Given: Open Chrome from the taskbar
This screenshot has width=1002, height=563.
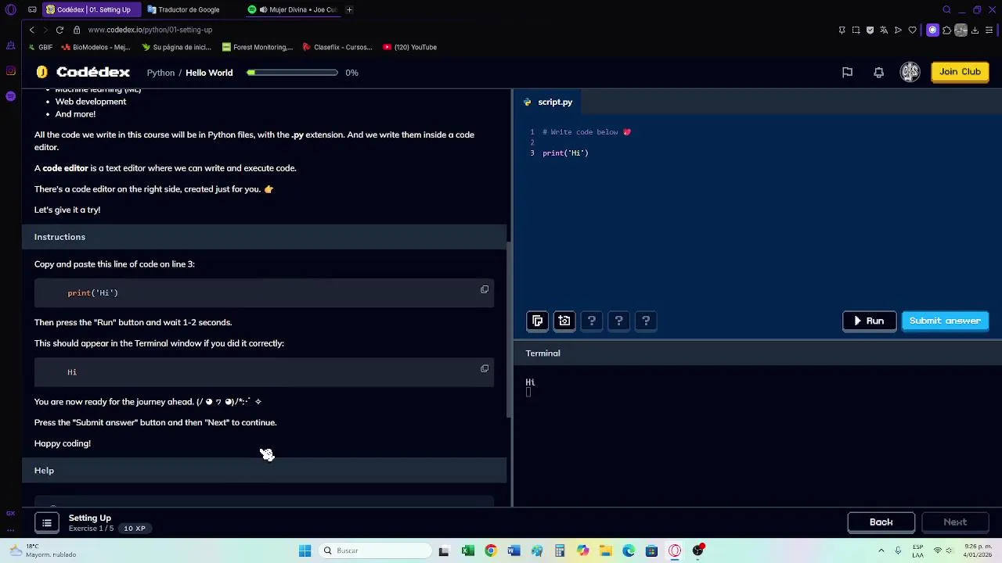Looking at the screenshot, I should pos(490,550).
